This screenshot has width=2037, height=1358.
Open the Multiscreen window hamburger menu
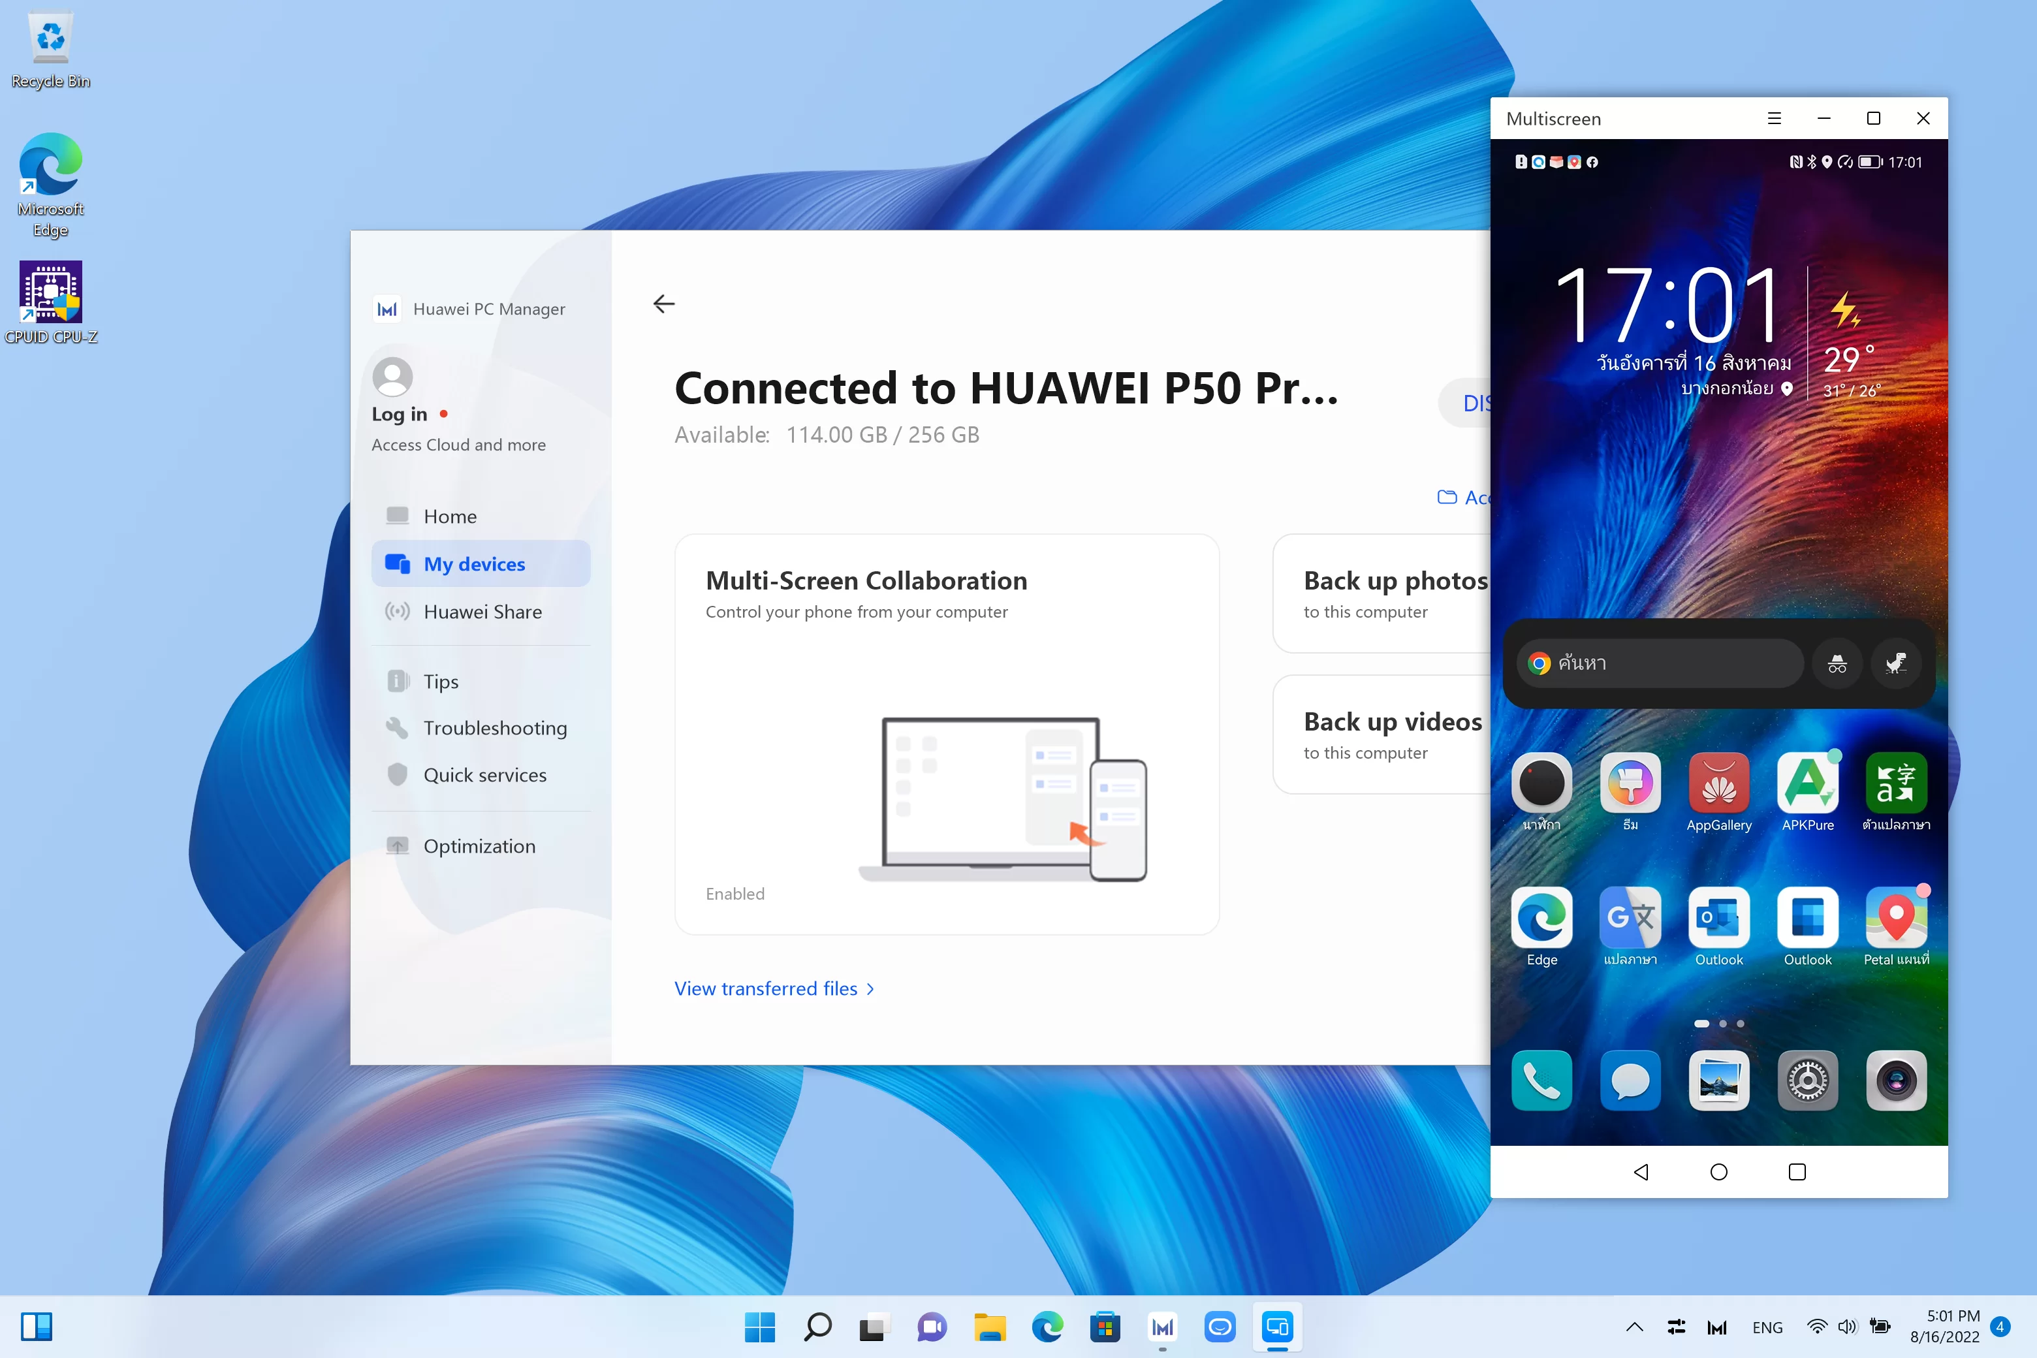(x=1774, y=119)
